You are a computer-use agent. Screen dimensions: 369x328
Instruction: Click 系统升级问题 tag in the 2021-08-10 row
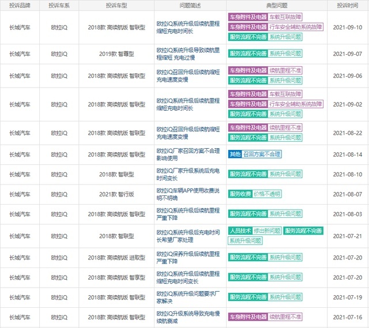click(285, 174)
